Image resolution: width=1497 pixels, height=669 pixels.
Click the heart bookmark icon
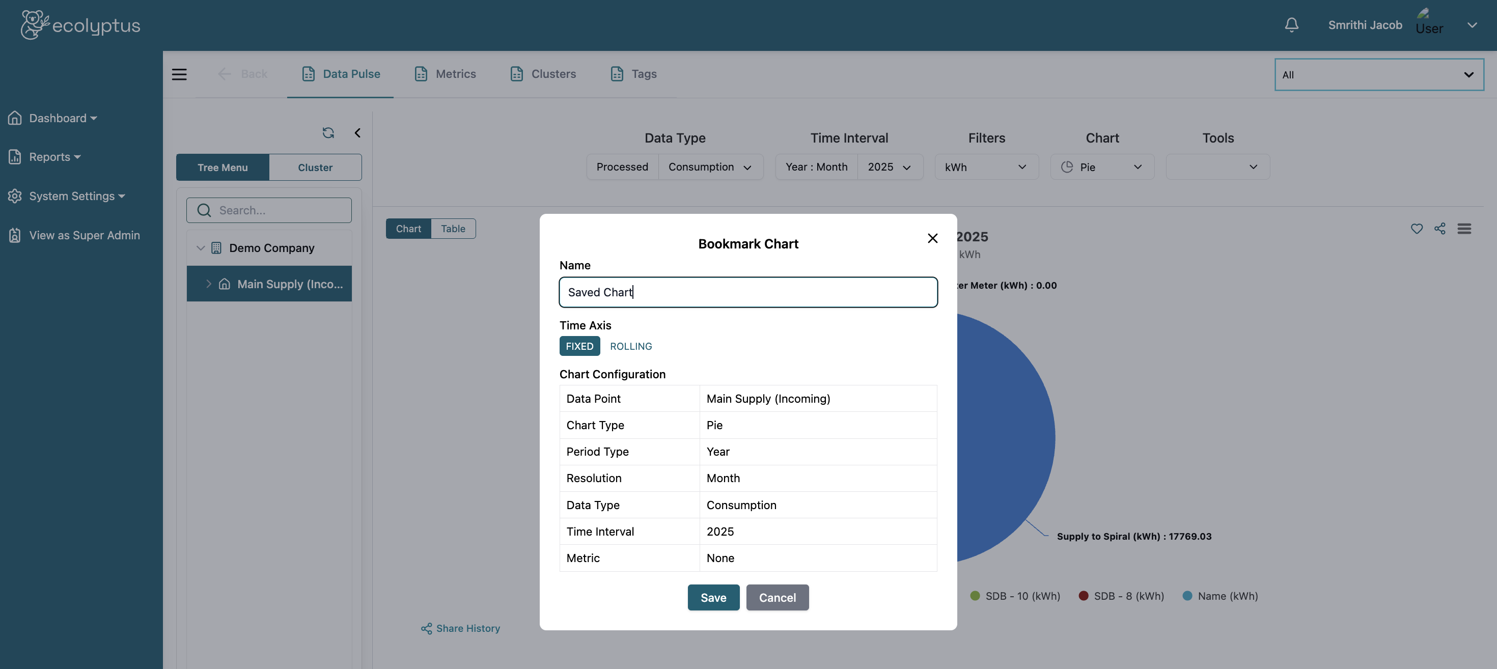[x=1417, y=229]
